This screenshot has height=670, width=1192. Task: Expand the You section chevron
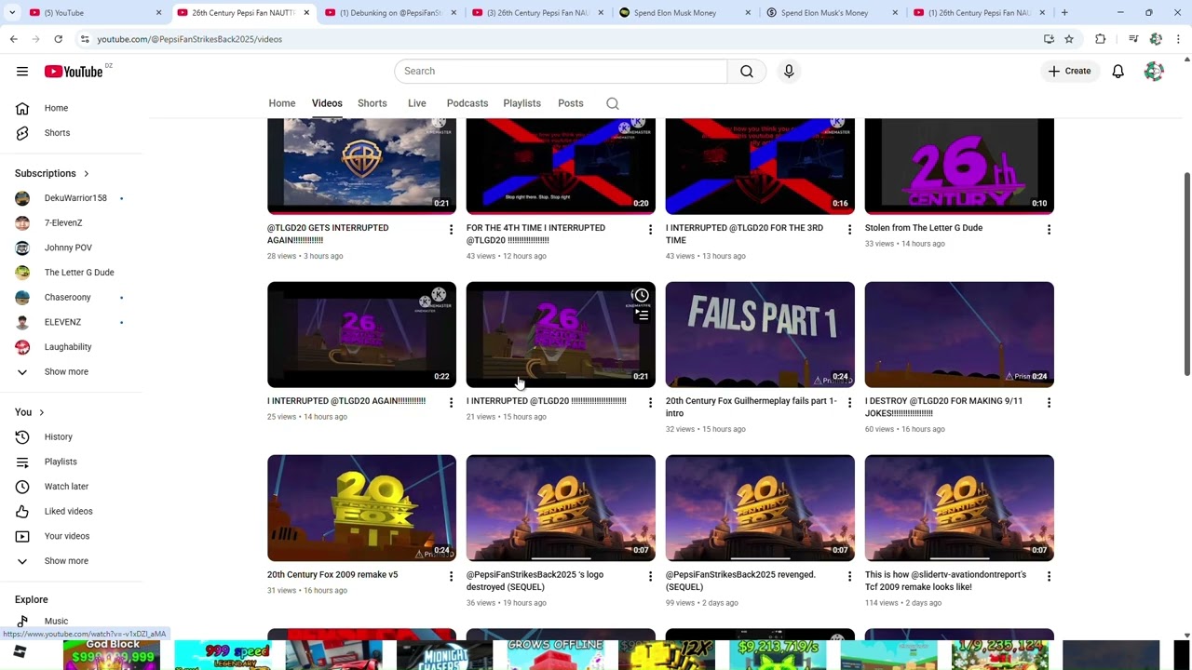pos(41,412)
